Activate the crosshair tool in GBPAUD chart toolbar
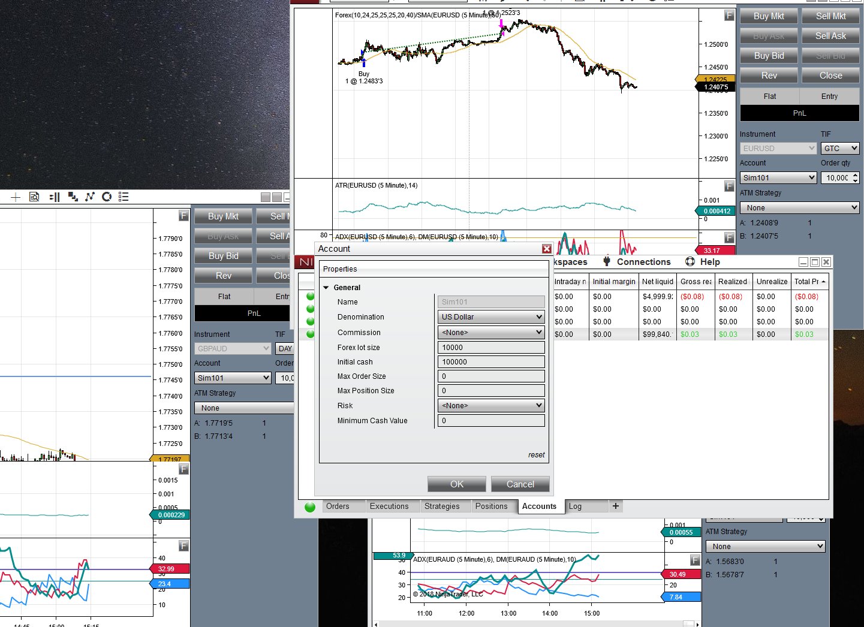Image resolution: width=864 pixels, height=627 pixels. [x=16, y=197]
